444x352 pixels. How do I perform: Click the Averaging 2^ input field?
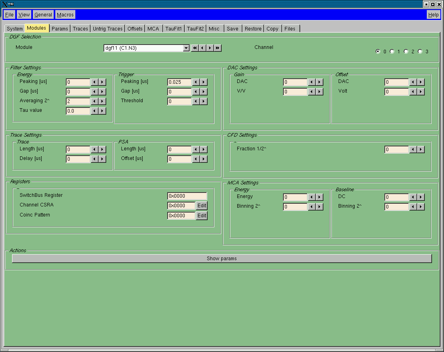[78, 101]
